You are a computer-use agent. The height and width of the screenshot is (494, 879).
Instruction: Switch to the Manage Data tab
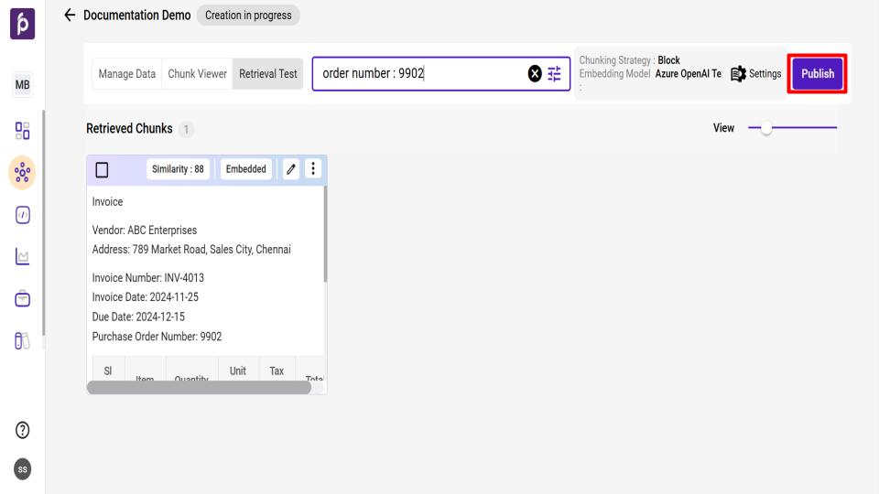(127, 74)
